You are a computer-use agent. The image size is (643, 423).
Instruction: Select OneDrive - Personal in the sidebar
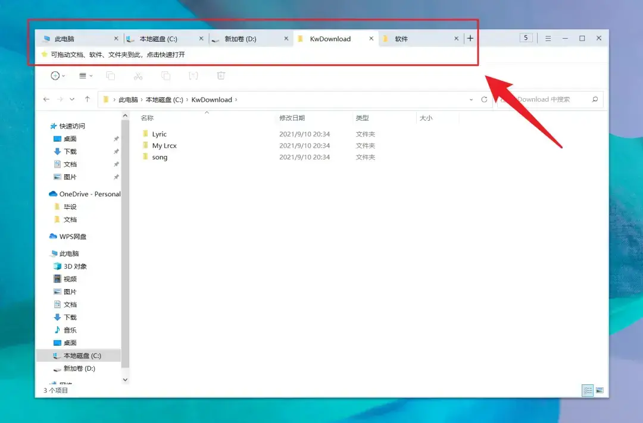89,194
